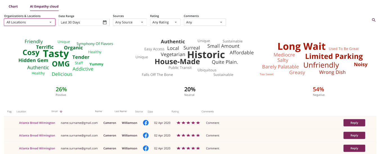Click the Last 30 Days date field
Viewport: 377px width, 154px height.
[x=80, y=22]
